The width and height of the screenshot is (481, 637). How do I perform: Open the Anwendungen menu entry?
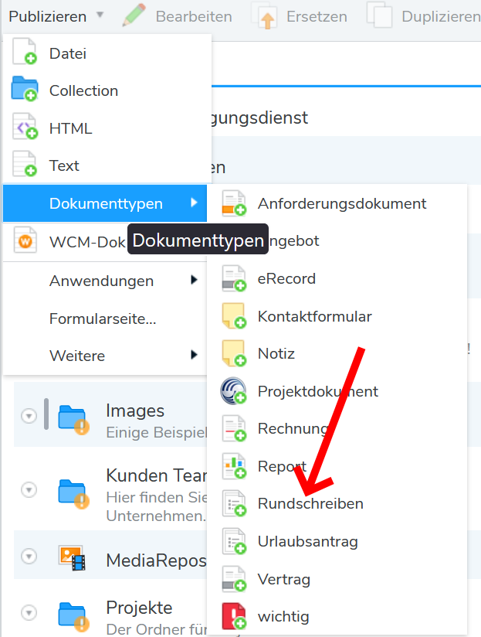[105, 281]
